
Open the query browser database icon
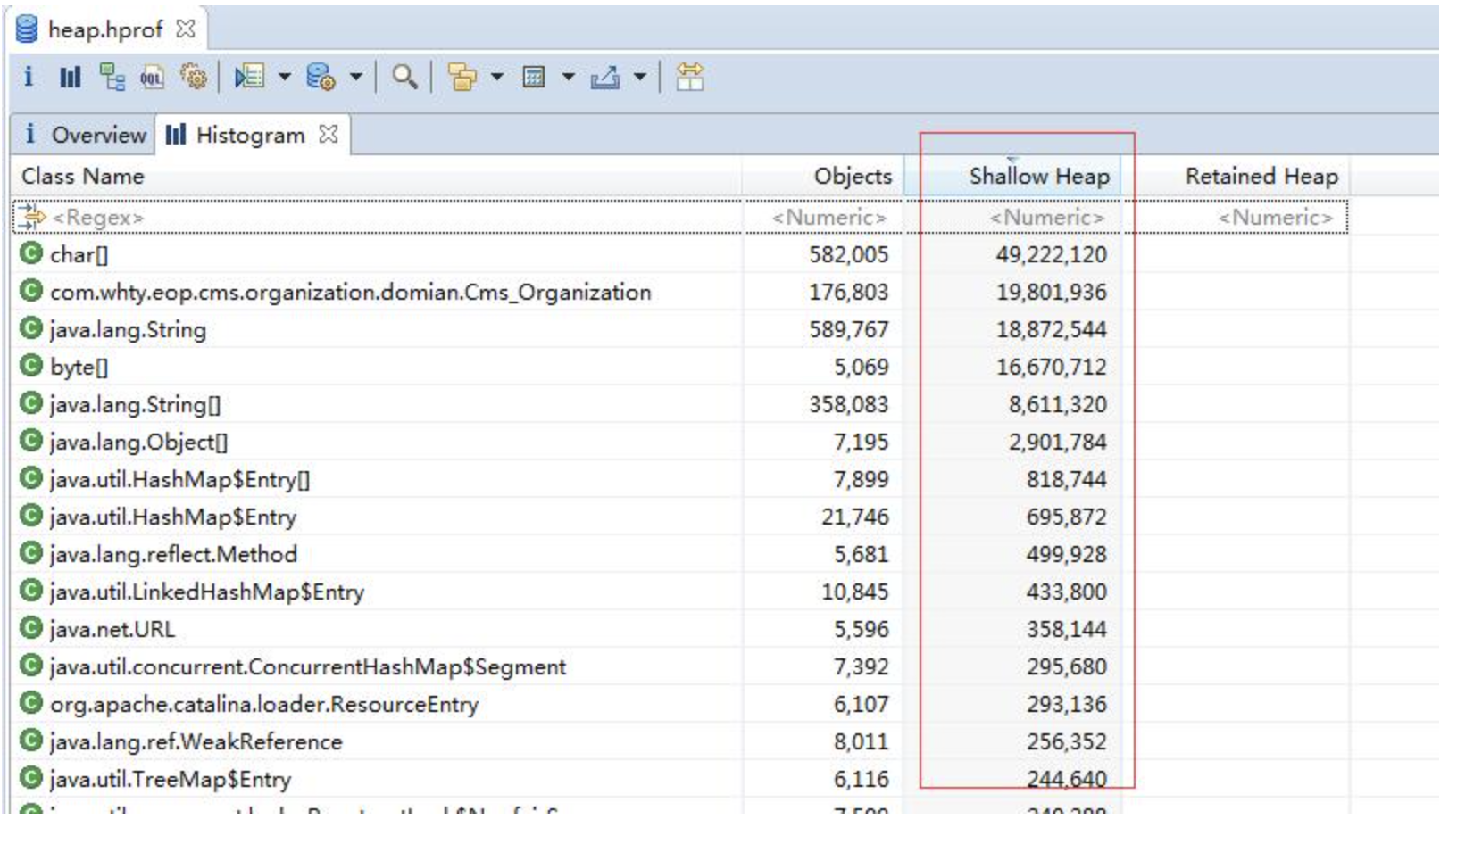(321, 77)
